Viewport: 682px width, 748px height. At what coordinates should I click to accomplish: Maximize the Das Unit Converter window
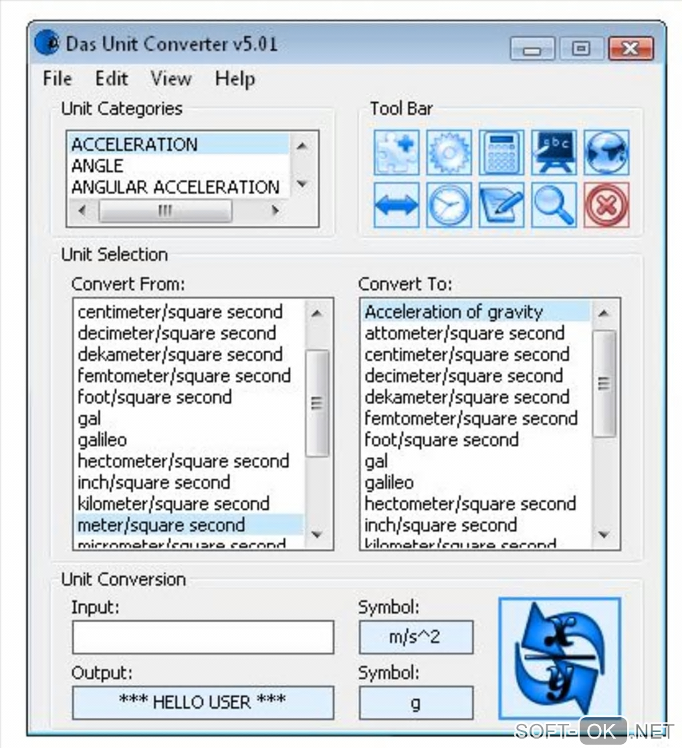tap(581, 49)
